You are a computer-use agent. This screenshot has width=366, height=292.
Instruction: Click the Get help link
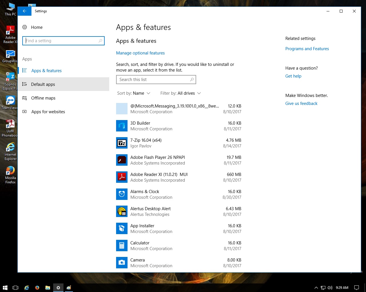pos(293,76)
